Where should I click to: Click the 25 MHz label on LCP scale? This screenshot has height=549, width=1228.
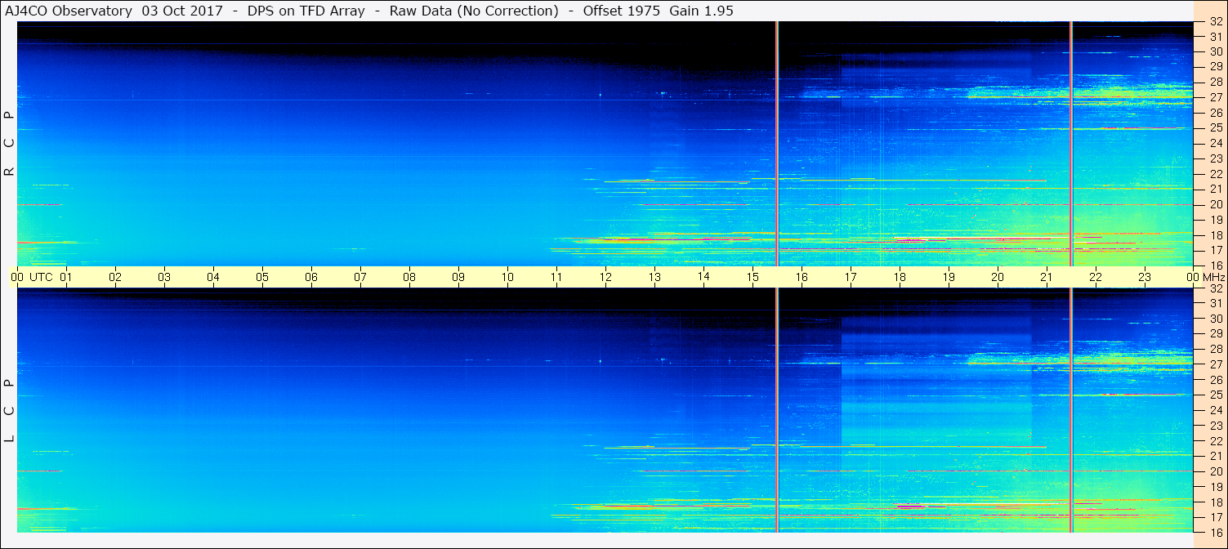coord(1215,395)
